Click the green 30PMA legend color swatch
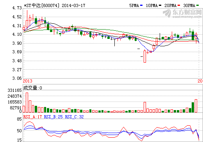 tap(198, 5)
